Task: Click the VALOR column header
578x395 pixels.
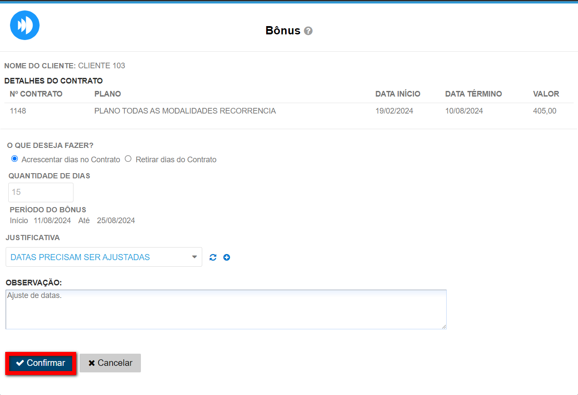Action: (x=546, y=94)
